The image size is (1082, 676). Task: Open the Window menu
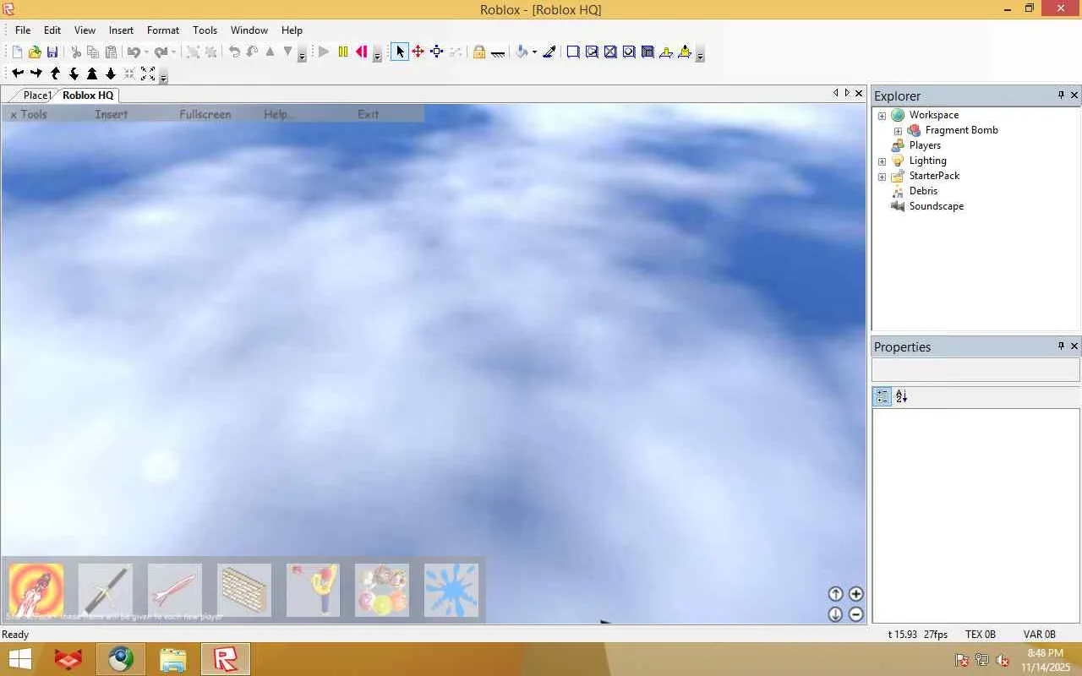pos(249,30)
